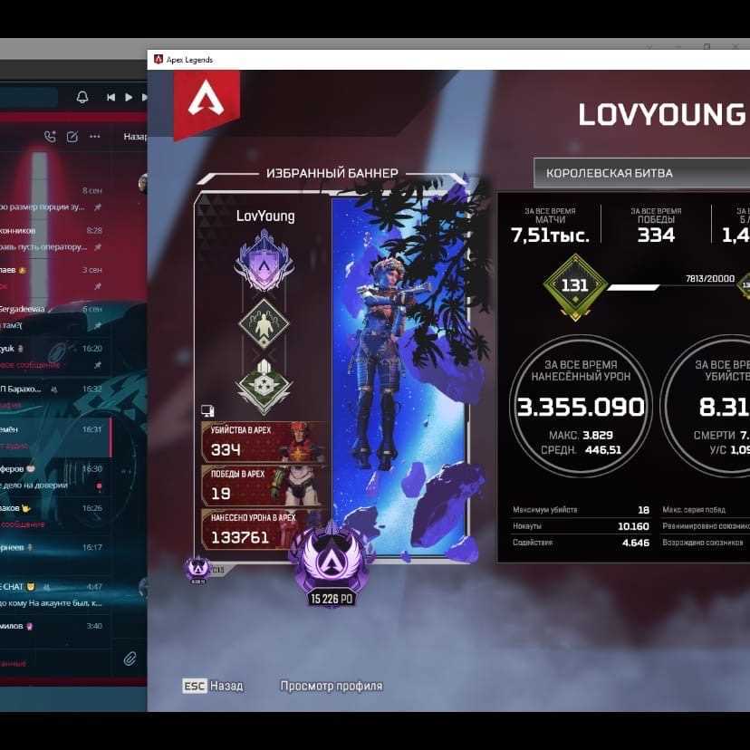Click the legend pose artwork on the banner
This screenshot has width=750, height=750.
pos(399,376)
